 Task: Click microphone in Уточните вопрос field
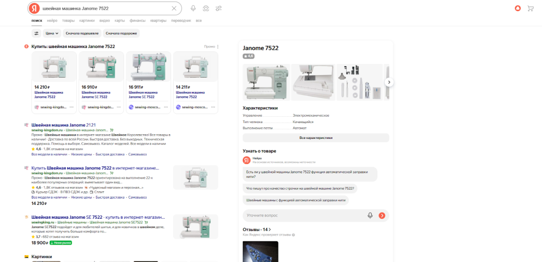point(370,216)
